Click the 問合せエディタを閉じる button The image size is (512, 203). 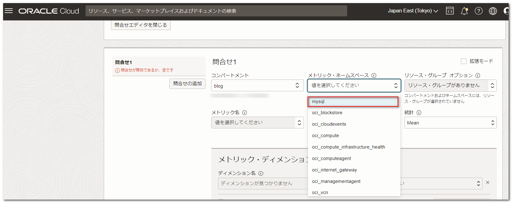click(141, 25)
